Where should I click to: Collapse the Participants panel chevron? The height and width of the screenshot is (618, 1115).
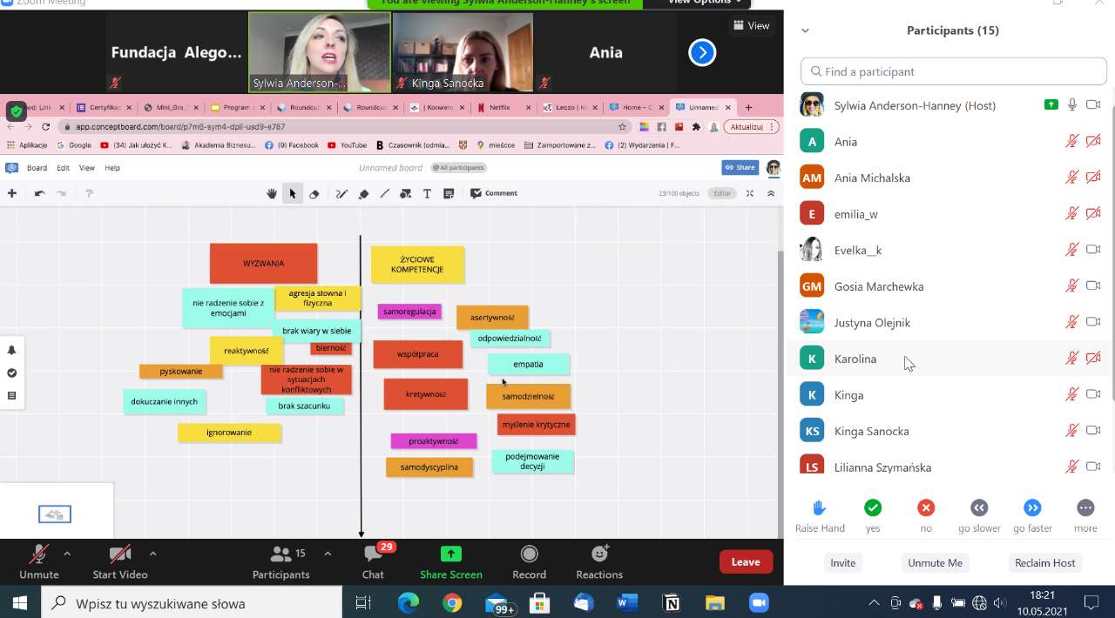(x=805, y=30)
